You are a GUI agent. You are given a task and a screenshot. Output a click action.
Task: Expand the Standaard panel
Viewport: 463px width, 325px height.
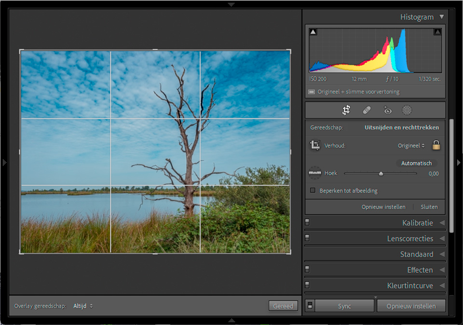pyautogui.click(x=442, y=254)
